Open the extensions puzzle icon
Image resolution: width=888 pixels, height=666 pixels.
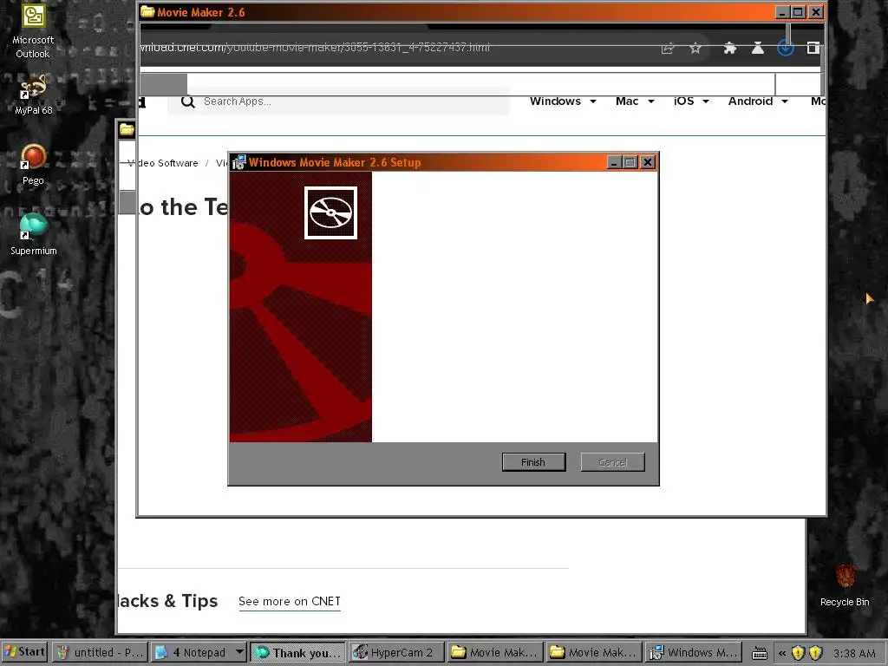(x=729, y=49)
